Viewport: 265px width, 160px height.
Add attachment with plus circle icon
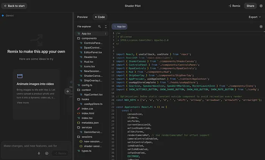47,153
